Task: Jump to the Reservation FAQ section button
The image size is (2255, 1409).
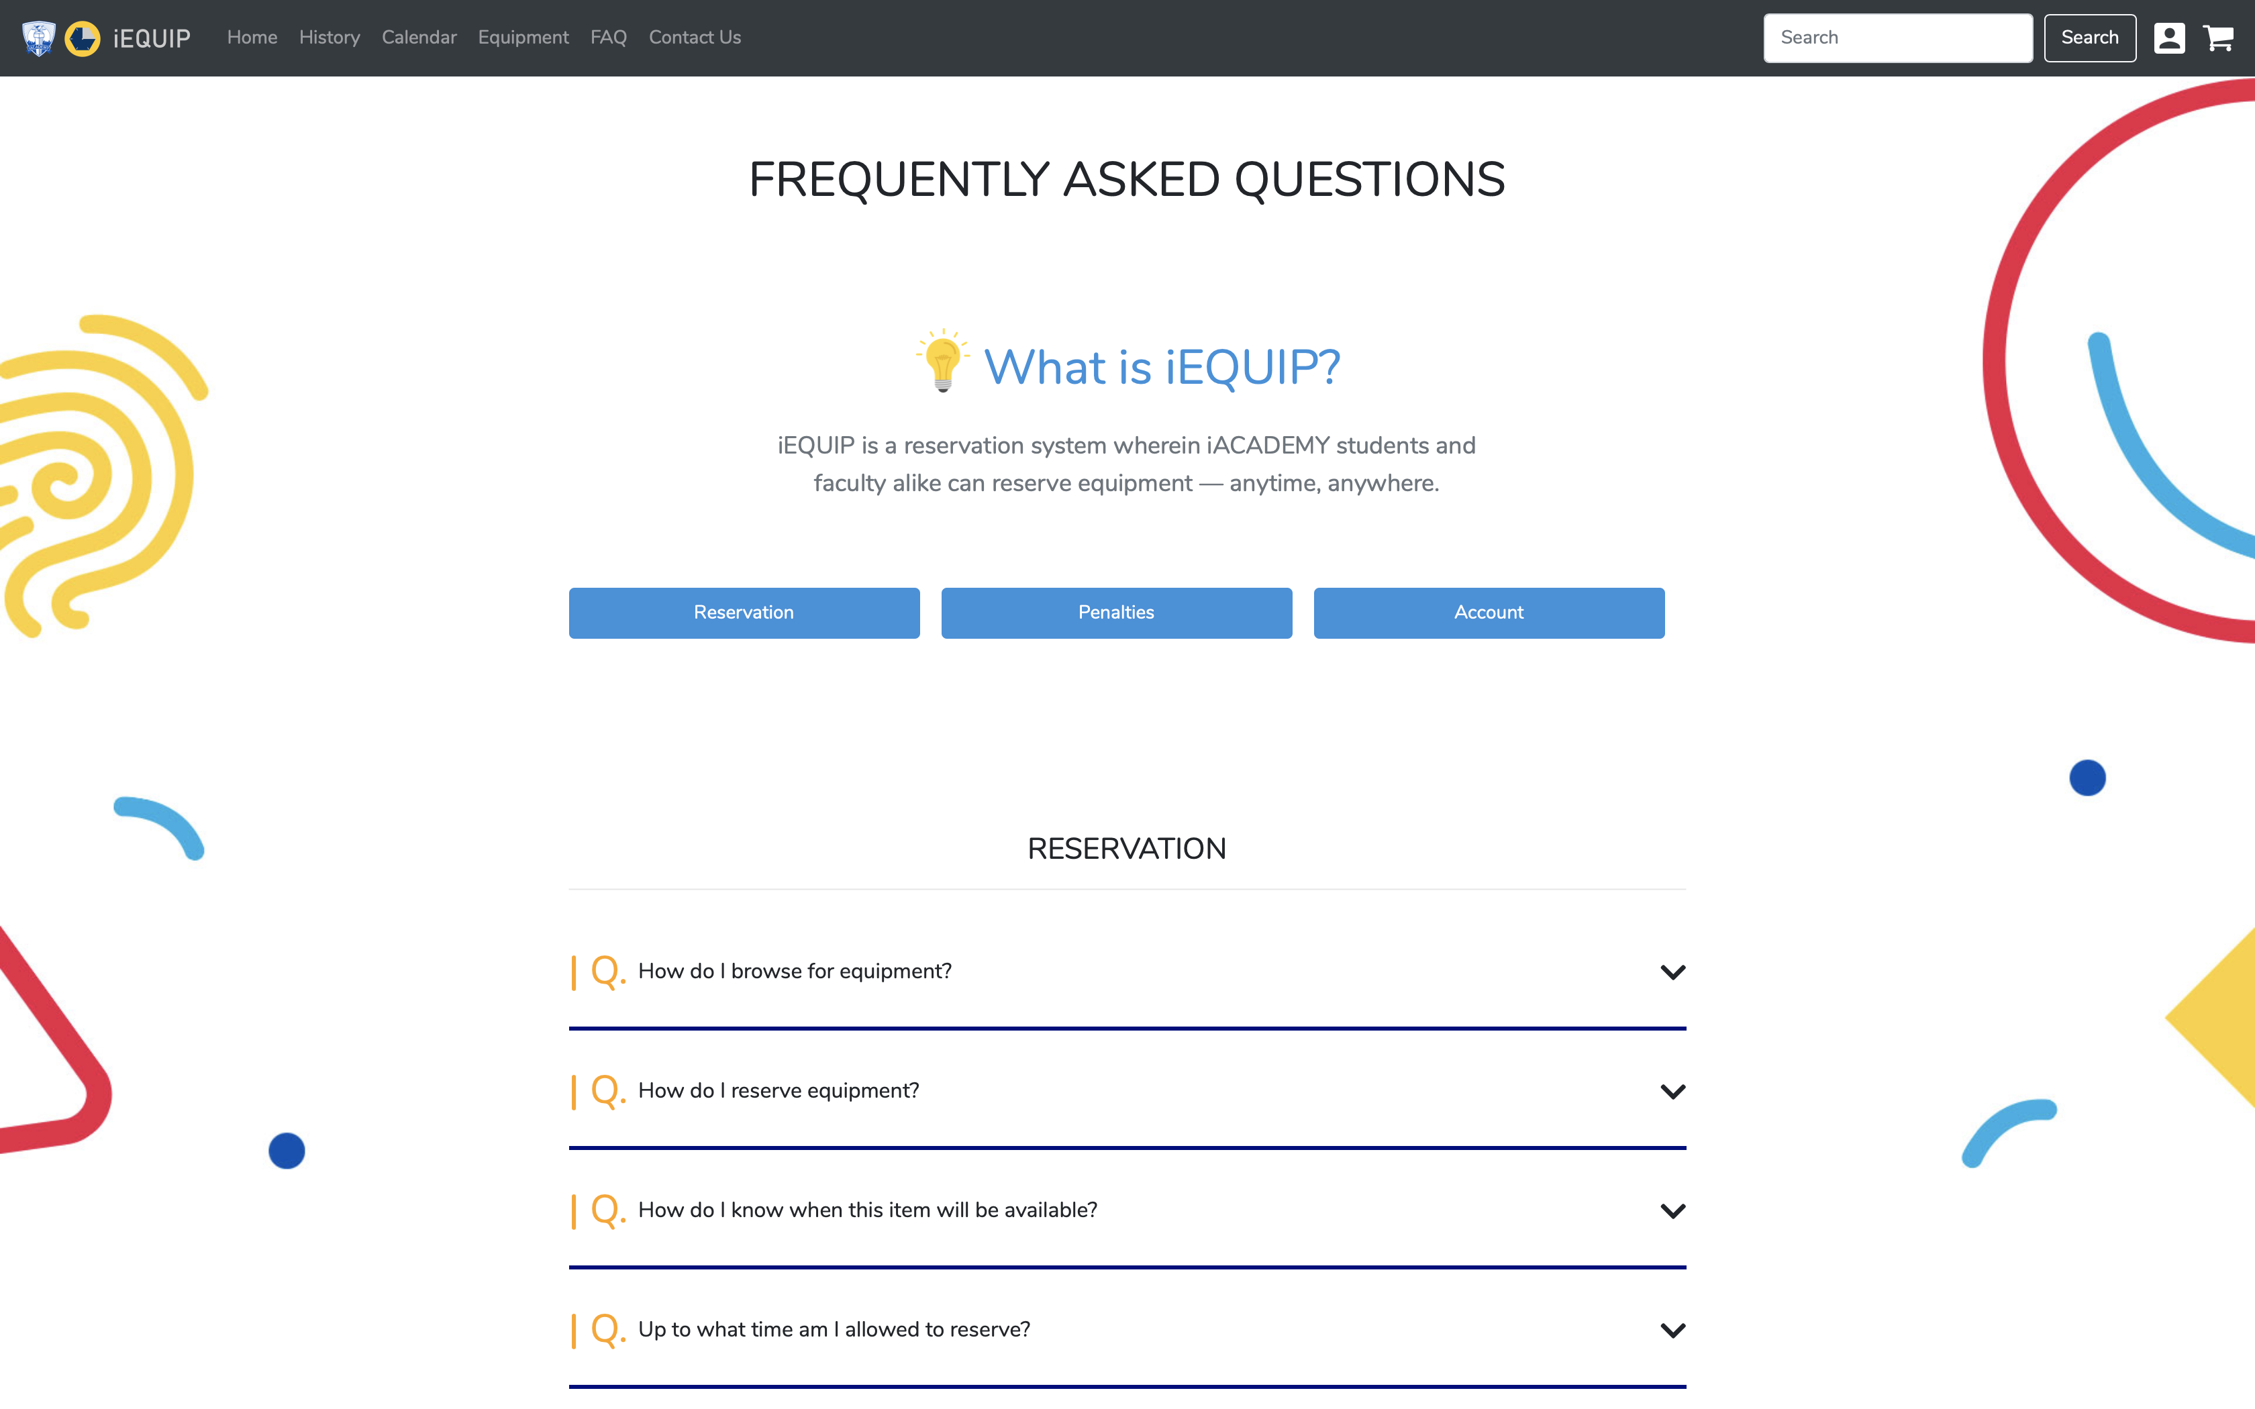Action: [x=744, y=612]
